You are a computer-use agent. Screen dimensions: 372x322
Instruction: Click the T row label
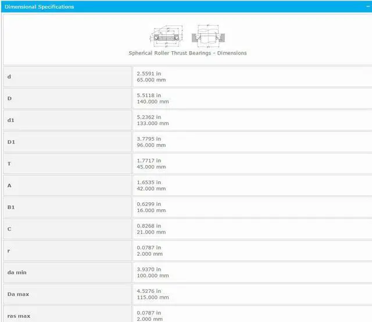click(x=9, y=164)
